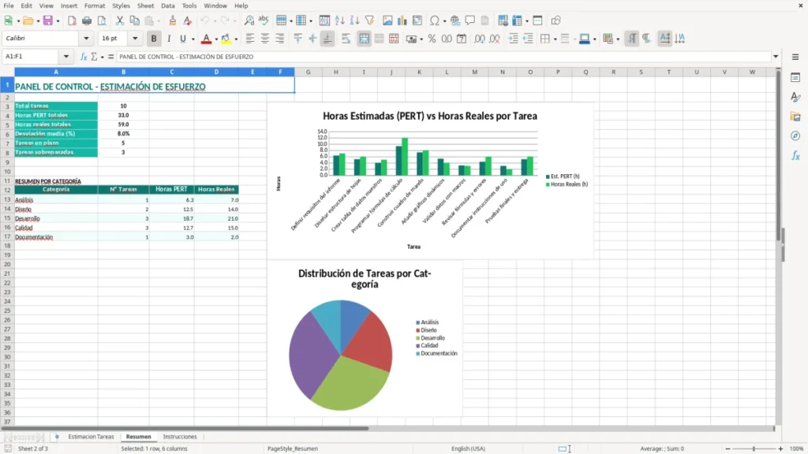Apply red font color swatch
The width and height of the screenshot is (808, 454).
click(206, 39)
